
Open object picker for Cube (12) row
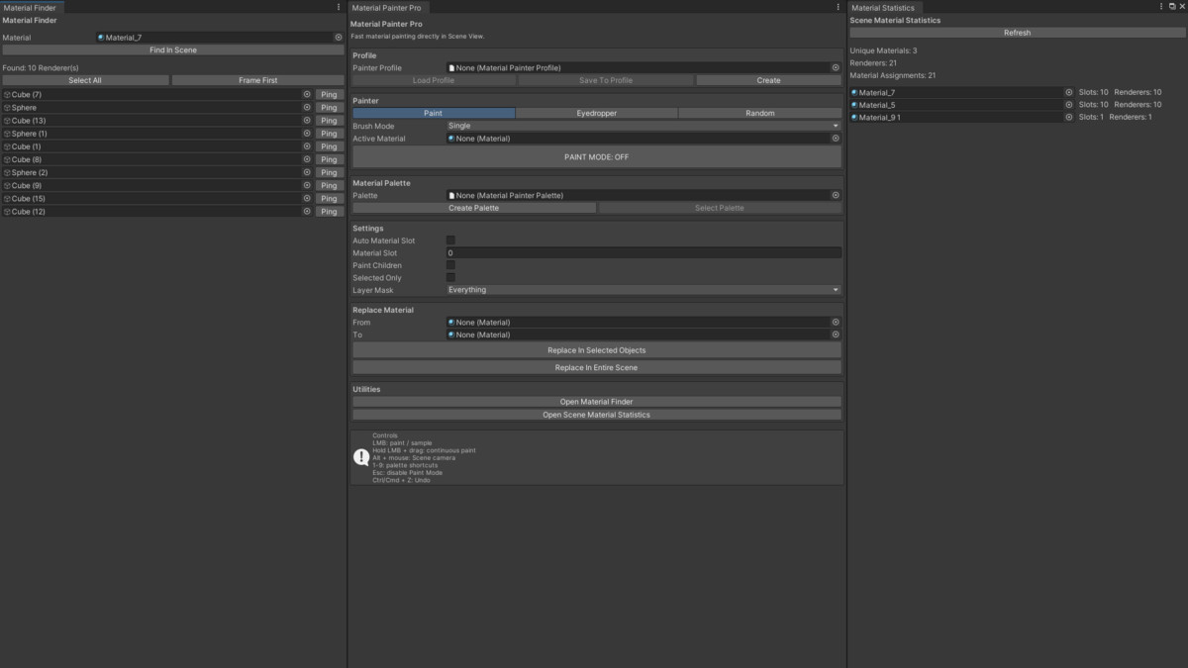point(307,212)
